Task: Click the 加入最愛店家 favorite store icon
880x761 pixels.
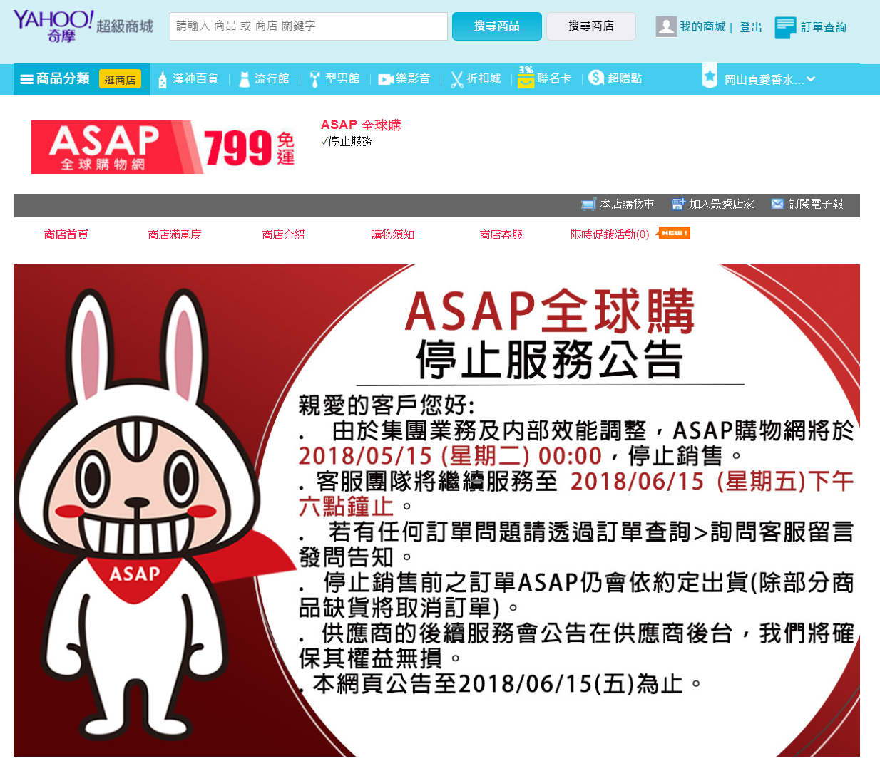Action: click(677, 203)
